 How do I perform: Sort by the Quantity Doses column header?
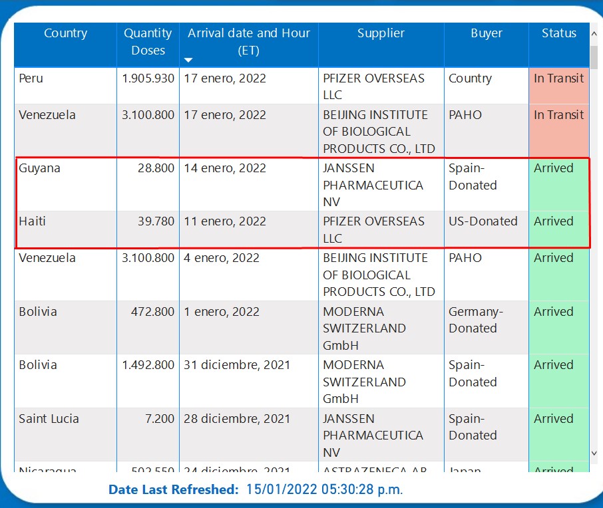148,41
